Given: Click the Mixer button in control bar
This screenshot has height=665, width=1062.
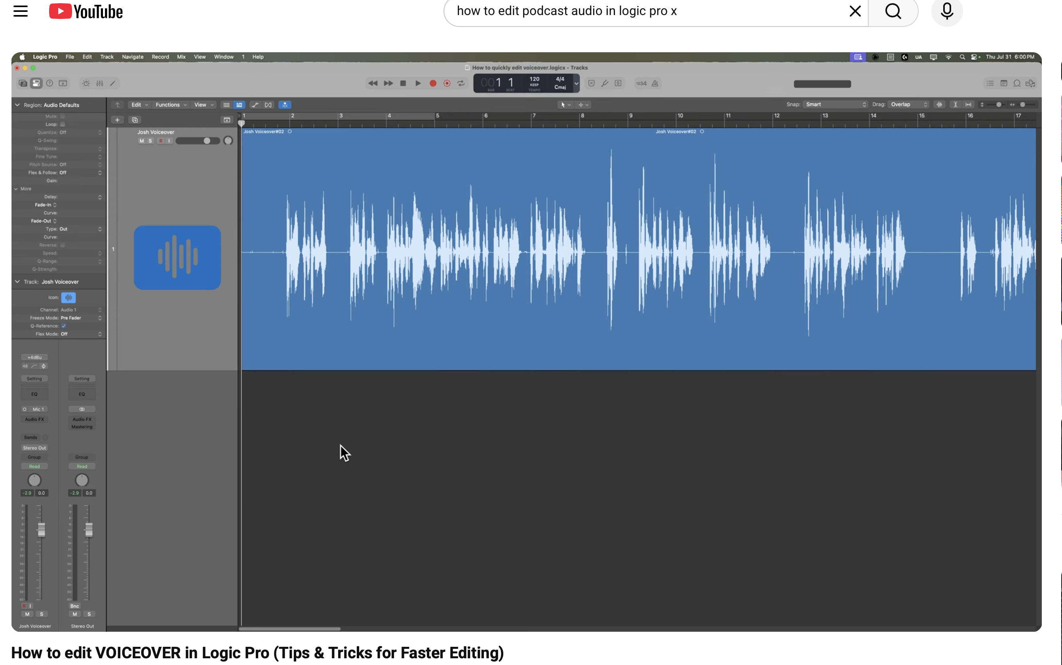Looking at the screenshot, I should (x=100, y=83).
